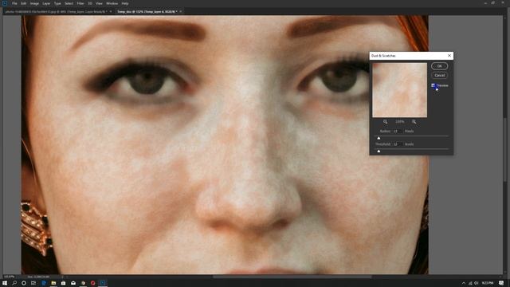
Task: Open the Type menu
Action: tap(57, 3)
